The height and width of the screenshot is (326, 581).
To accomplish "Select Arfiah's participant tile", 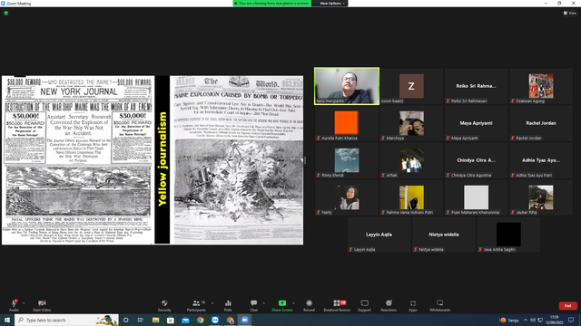I will [x=411, y=160].
